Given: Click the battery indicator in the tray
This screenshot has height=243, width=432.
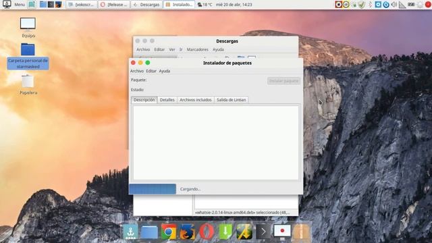Looking at the screenshot, I should [x=411, y=5].
